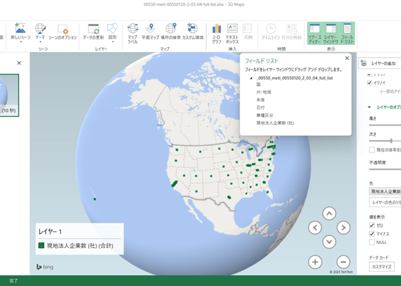Open 場所の検索 location search
Screen dimensions: 401x286
[x=171, y=32]
